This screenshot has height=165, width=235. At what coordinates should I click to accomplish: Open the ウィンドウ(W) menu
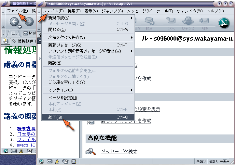189,11
